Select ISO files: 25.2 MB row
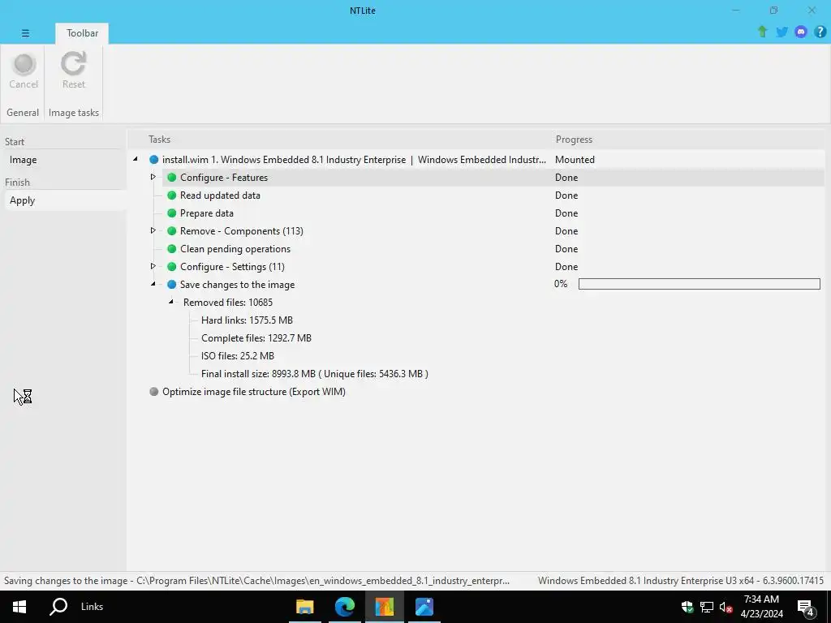 238,356
